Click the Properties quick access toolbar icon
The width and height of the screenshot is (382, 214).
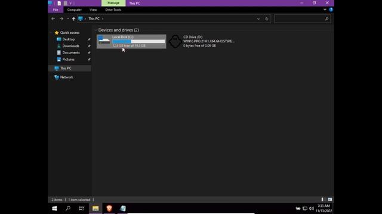click(59, 3)
